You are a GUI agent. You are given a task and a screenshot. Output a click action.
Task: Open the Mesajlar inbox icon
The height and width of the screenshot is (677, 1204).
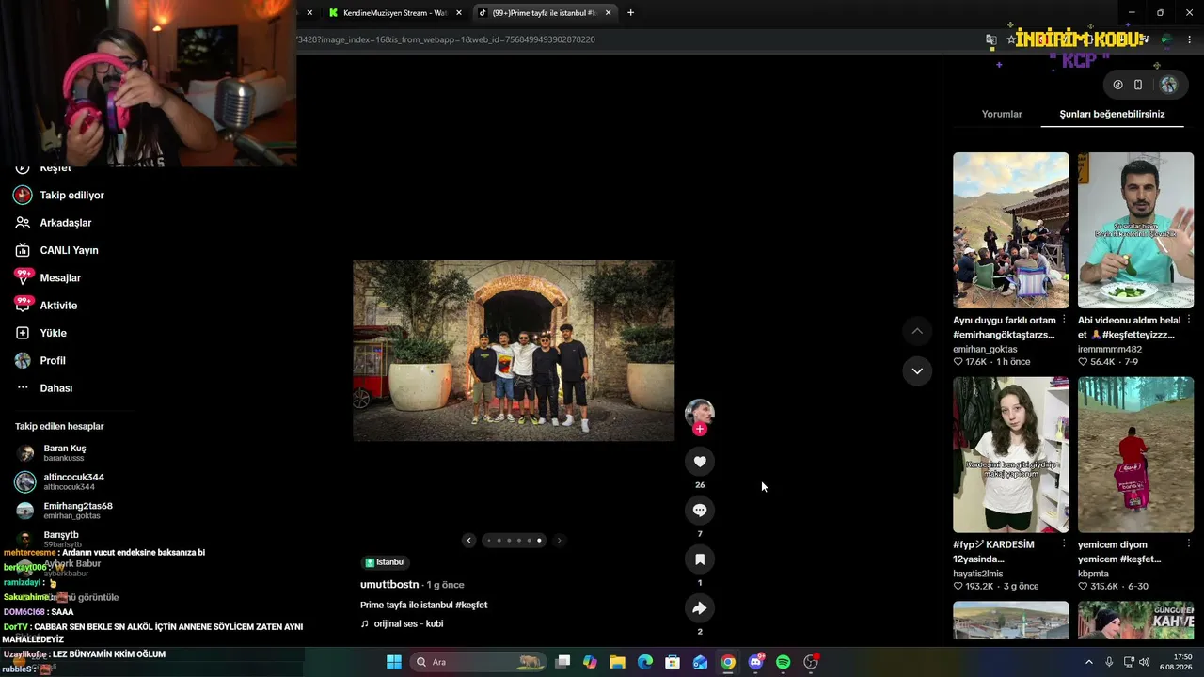23,277
